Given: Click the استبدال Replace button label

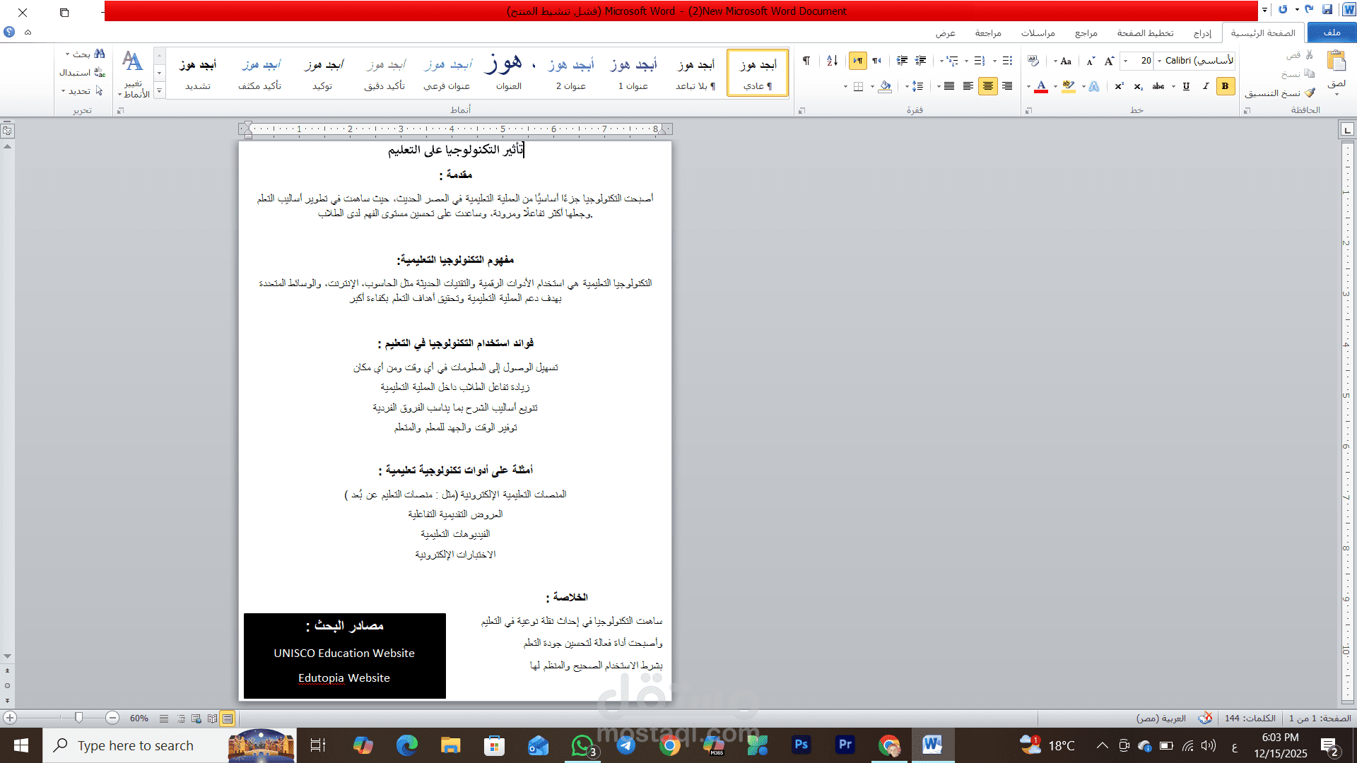Looking at the screenshot, I should click(75, 73).
